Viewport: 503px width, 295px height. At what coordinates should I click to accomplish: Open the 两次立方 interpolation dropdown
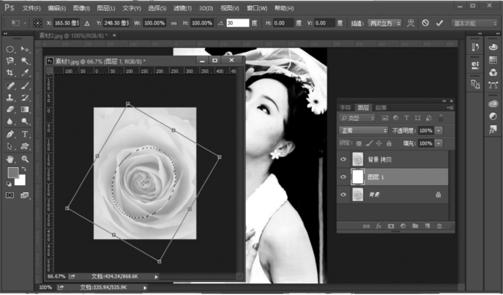384,23
